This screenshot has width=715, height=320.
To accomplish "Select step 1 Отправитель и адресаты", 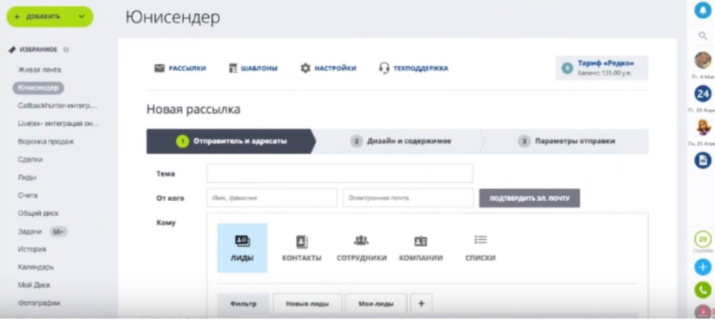I will click(230, 141).
